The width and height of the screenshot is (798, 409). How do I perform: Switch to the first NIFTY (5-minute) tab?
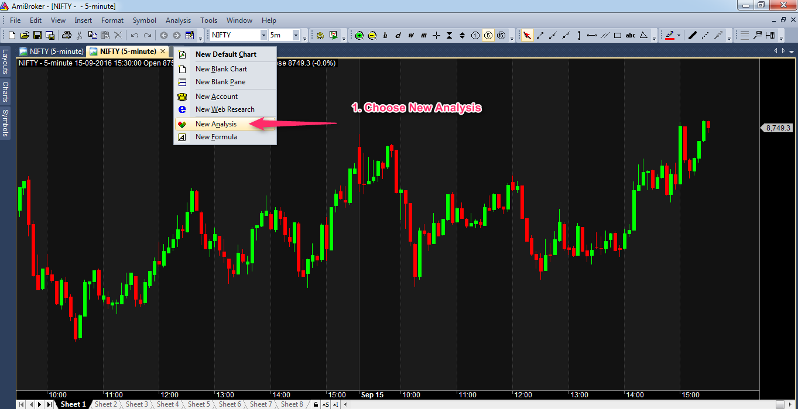52,51
